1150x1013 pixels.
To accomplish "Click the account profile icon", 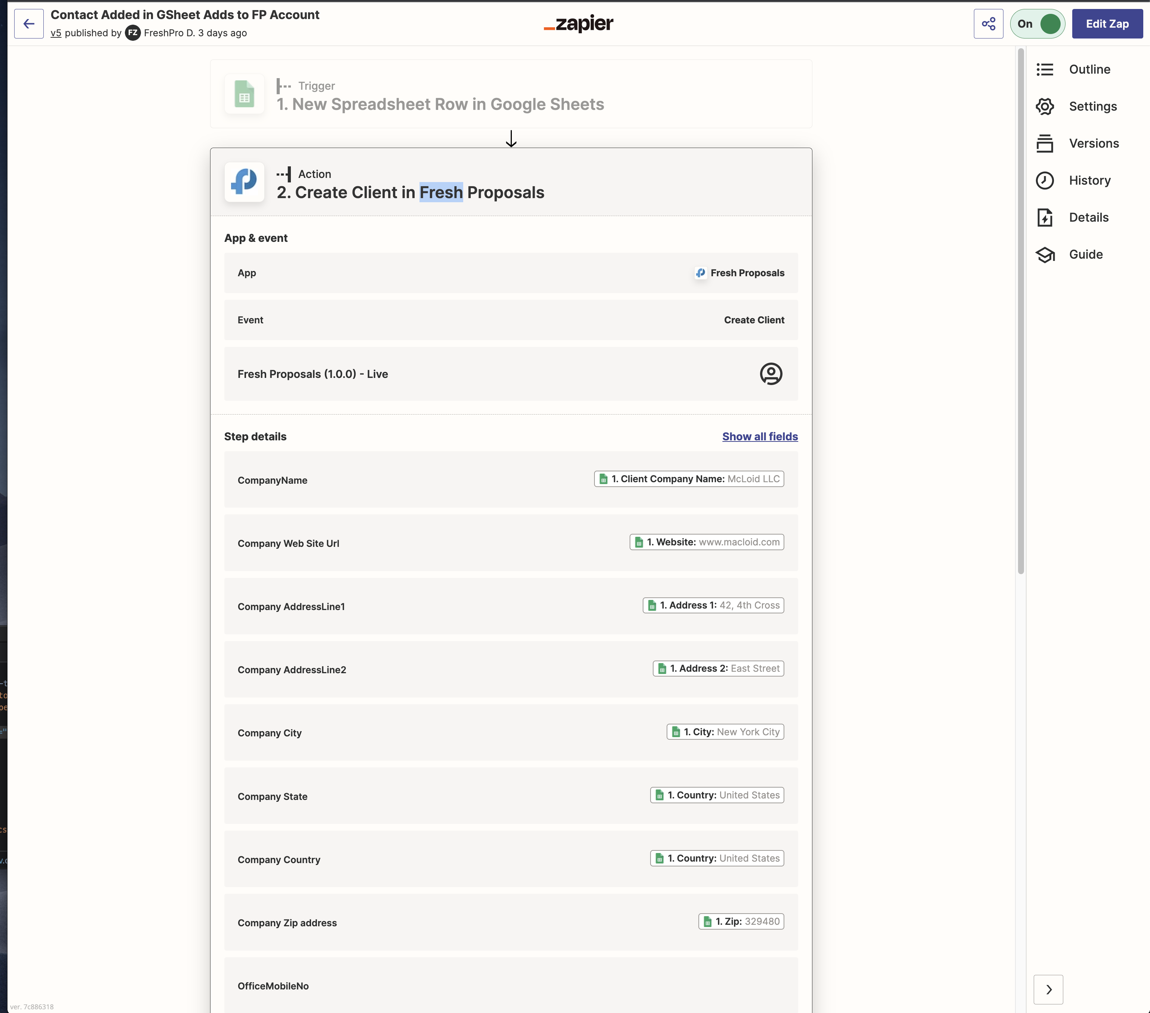I will (771, 373).
